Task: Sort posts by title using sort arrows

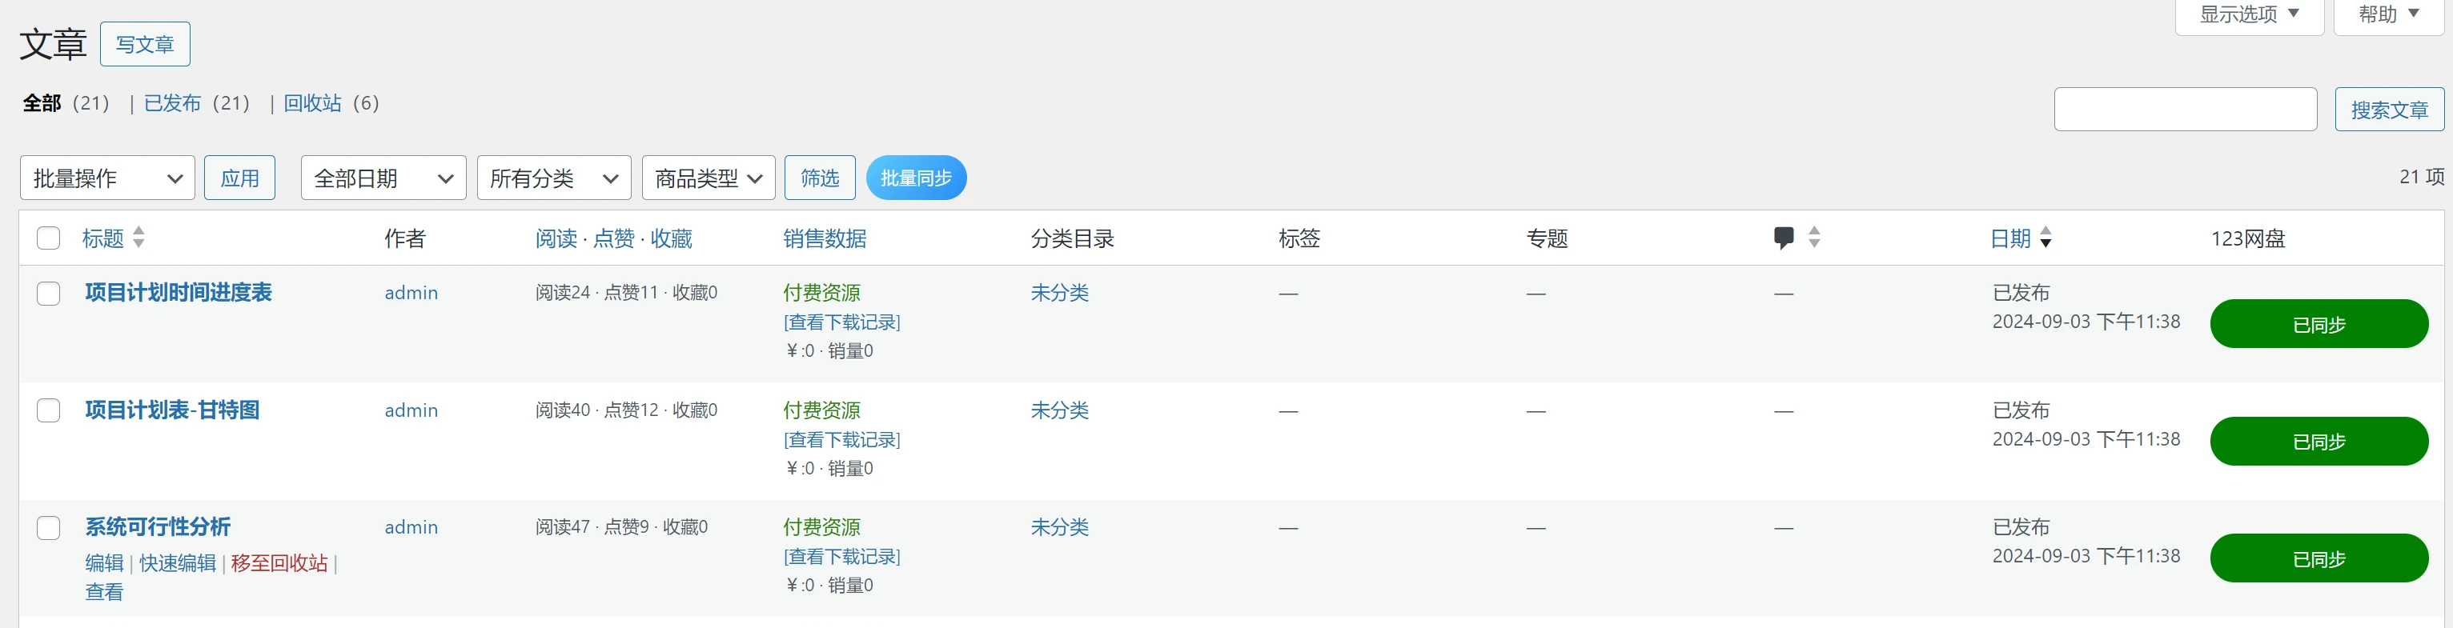Action: (x=139, y=238)
